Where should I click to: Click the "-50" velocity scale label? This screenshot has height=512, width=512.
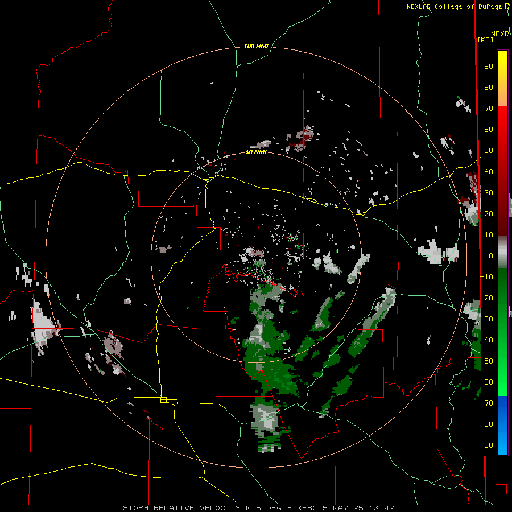(x=486, y=361)
